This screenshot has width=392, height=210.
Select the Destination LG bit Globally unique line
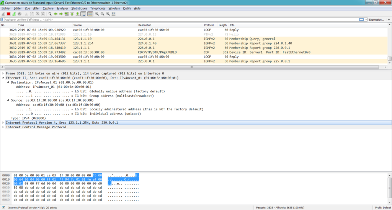pyautogui.click(x=90, y=91)
